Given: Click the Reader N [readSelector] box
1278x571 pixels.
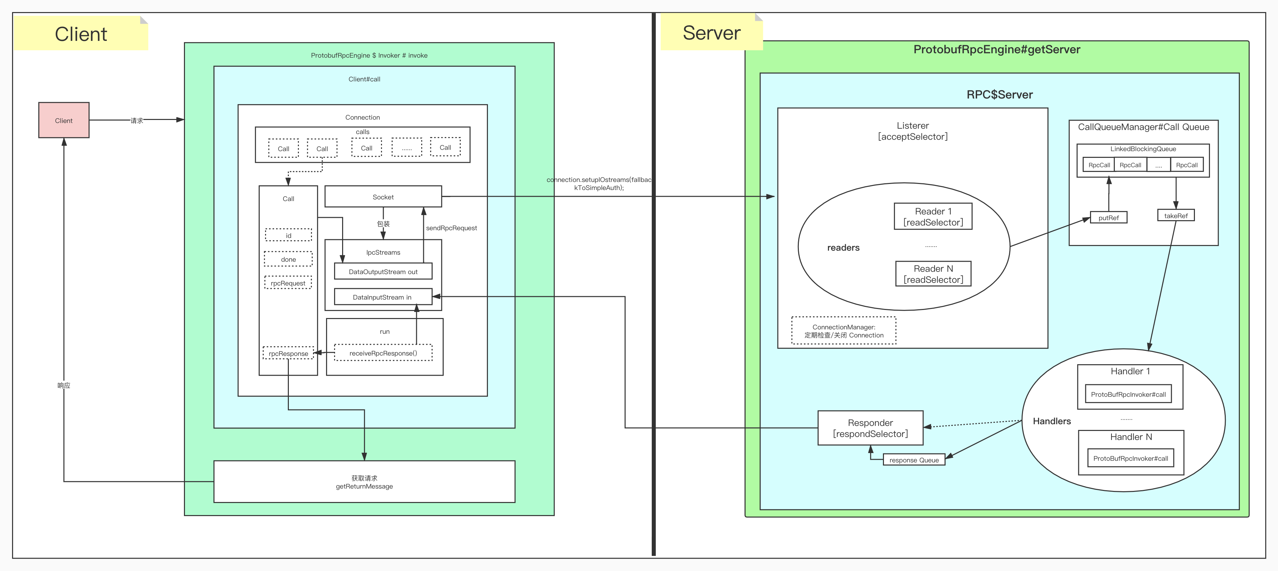Looking at the screenshot, I should point(933,274).
